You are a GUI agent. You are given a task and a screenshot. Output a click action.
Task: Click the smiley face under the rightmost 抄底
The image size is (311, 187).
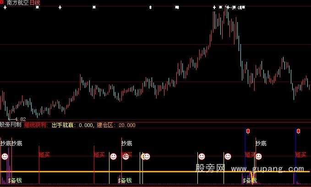(x=259, y=157)
